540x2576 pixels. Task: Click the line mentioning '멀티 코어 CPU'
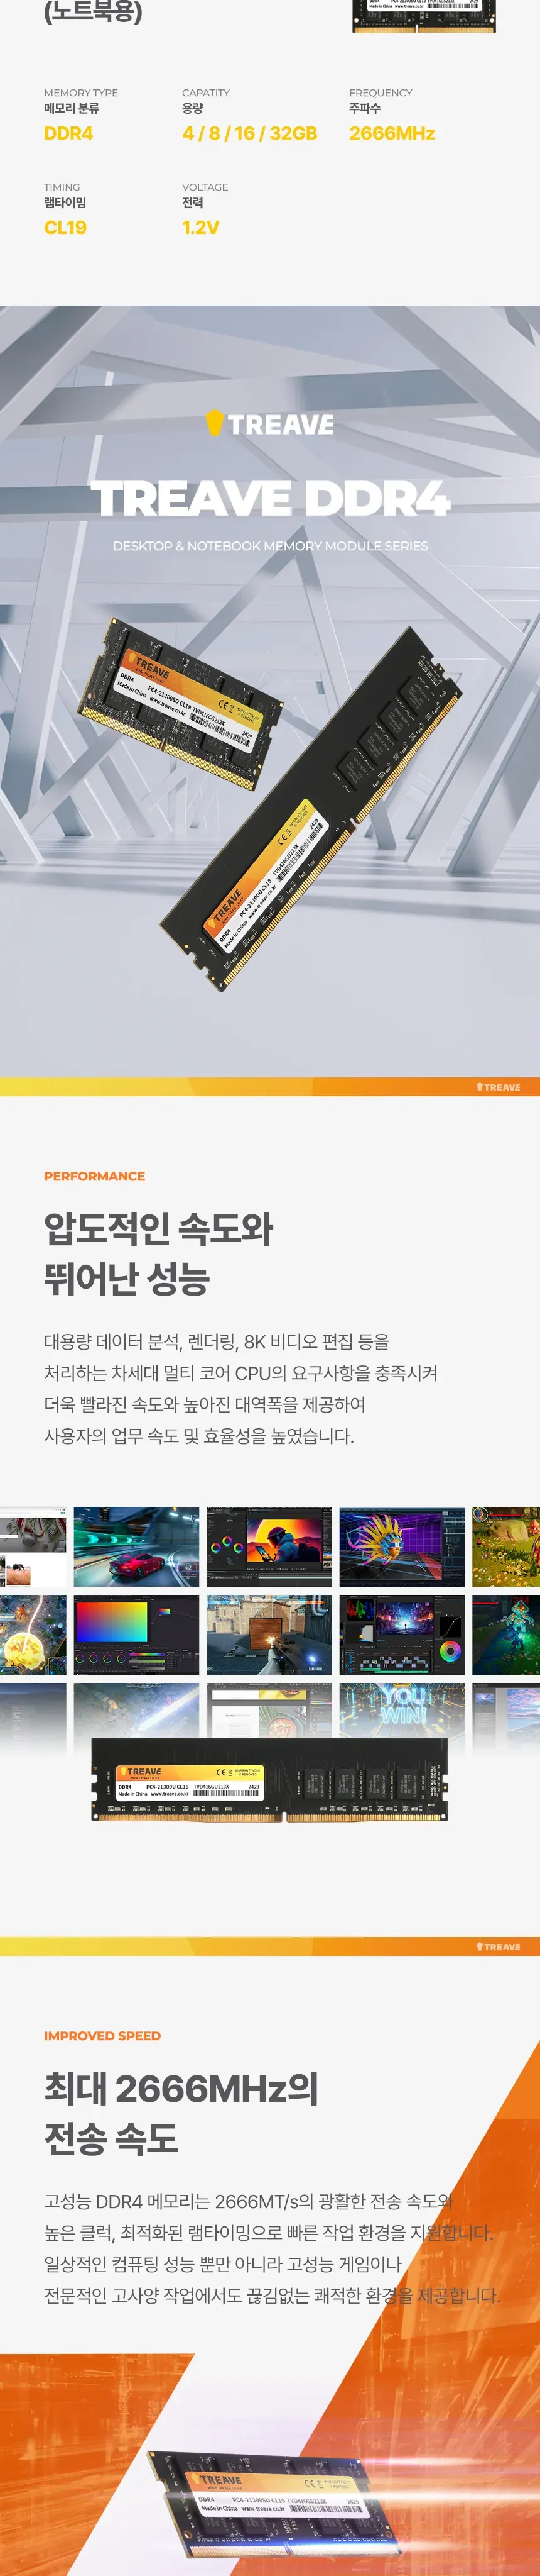[240, 1373]
